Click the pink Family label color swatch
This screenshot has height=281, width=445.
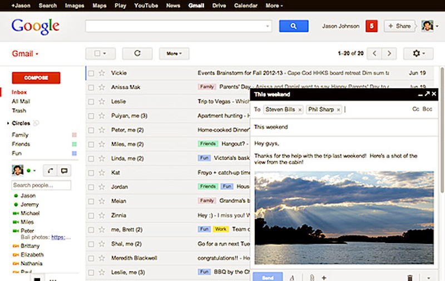tap(75, 135)
